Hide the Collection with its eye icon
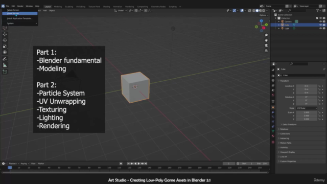Screen dimensions: 327x184 [320, 18]
